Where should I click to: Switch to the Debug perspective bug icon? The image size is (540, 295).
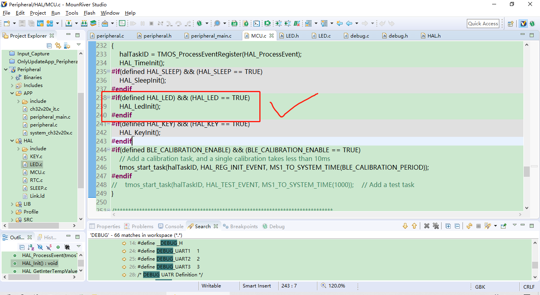tap(532, 24)
